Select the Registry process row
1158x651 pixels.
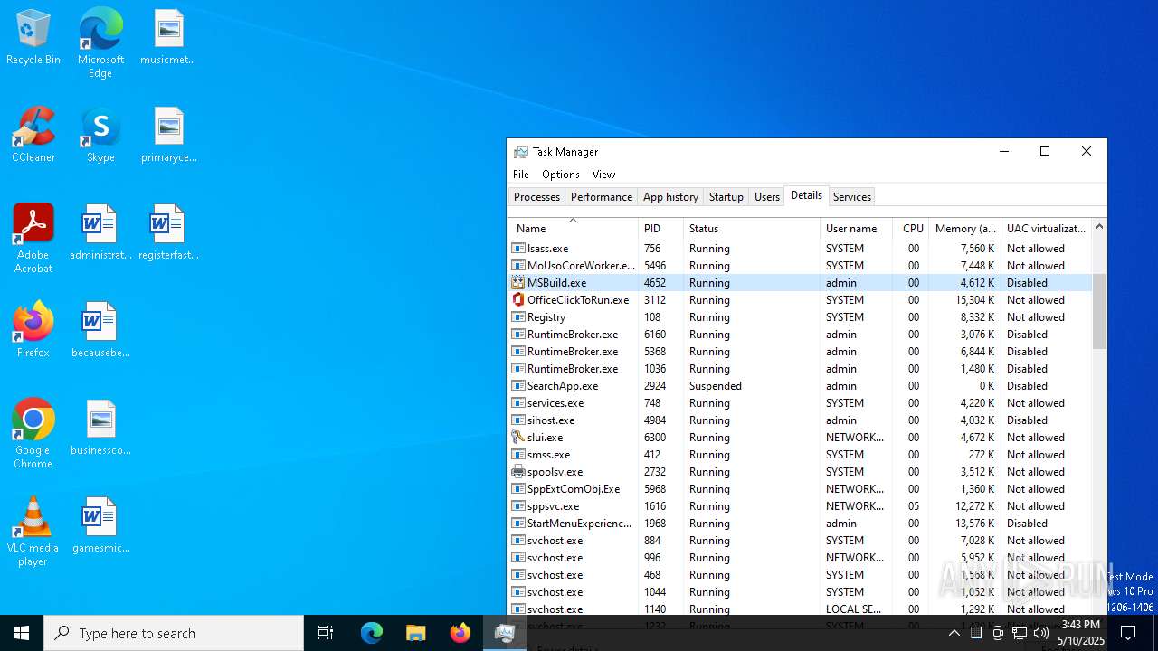[x=800, y=317]
